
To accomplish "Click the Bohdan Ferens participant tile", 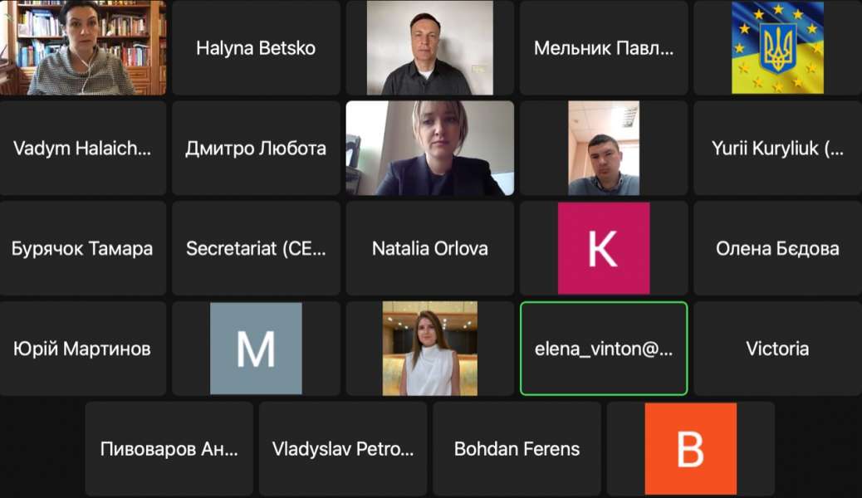I will 517,448.
